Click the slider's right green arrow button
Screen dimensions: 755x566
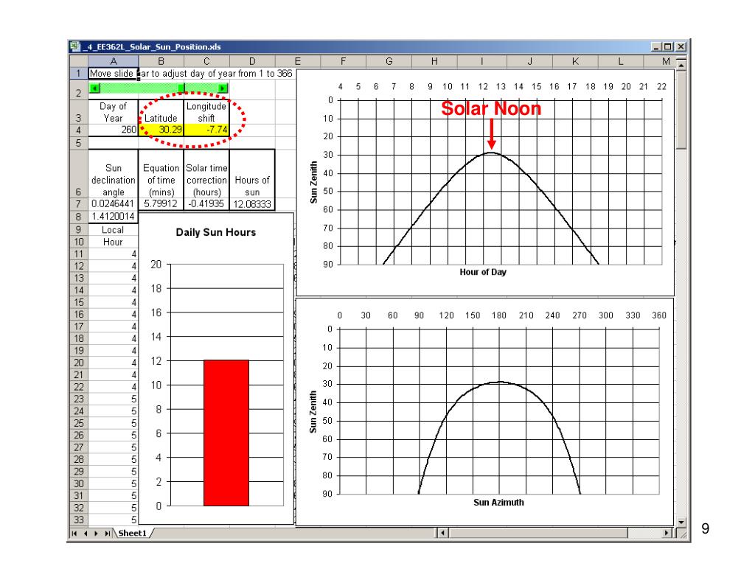point(223,88)
